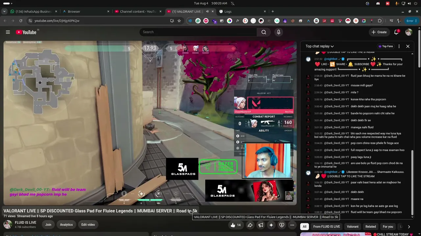Viewport: 421px width, 236px height.
Task: Click the Join membership button
Action: [48, 225]
